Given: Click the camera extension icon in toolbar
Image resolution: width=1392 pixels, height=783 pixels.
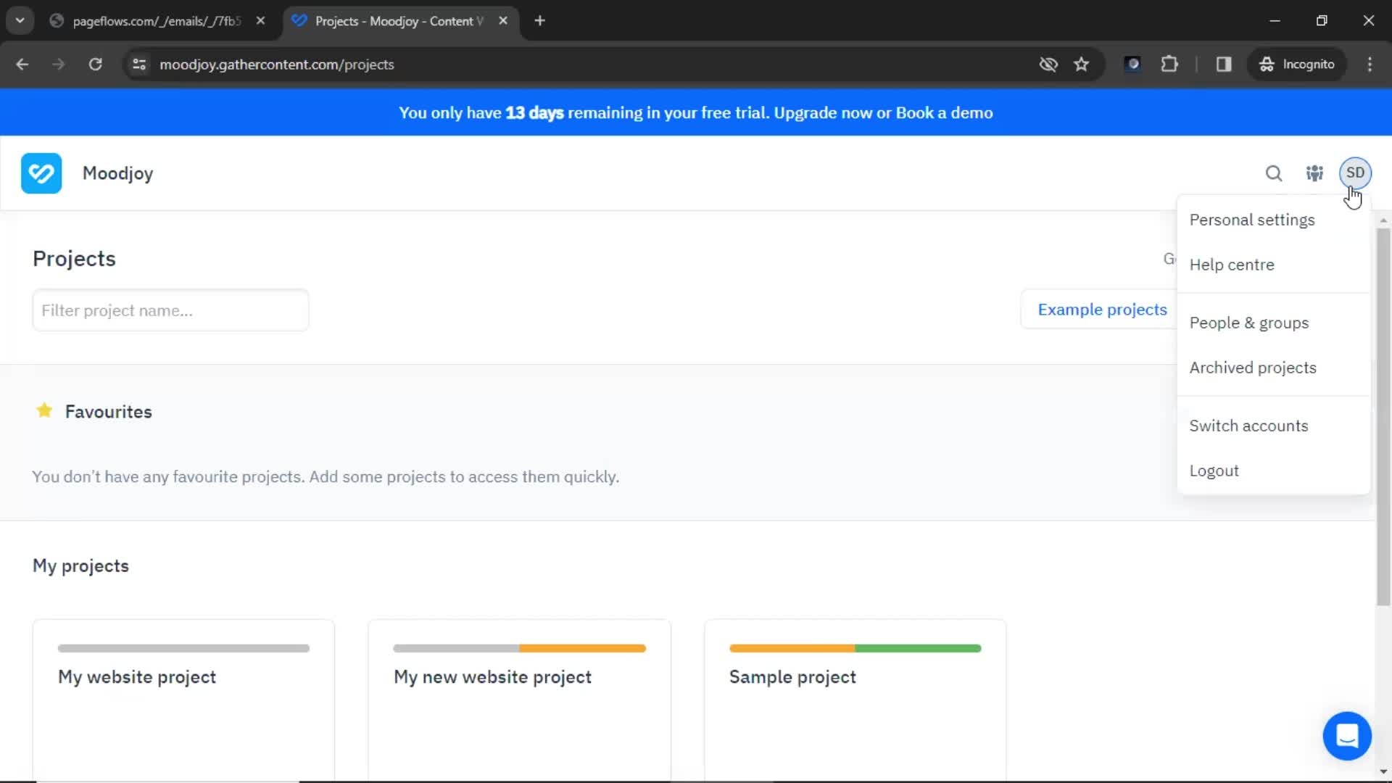Looking at the screenshot, I should coord(1132,65).
